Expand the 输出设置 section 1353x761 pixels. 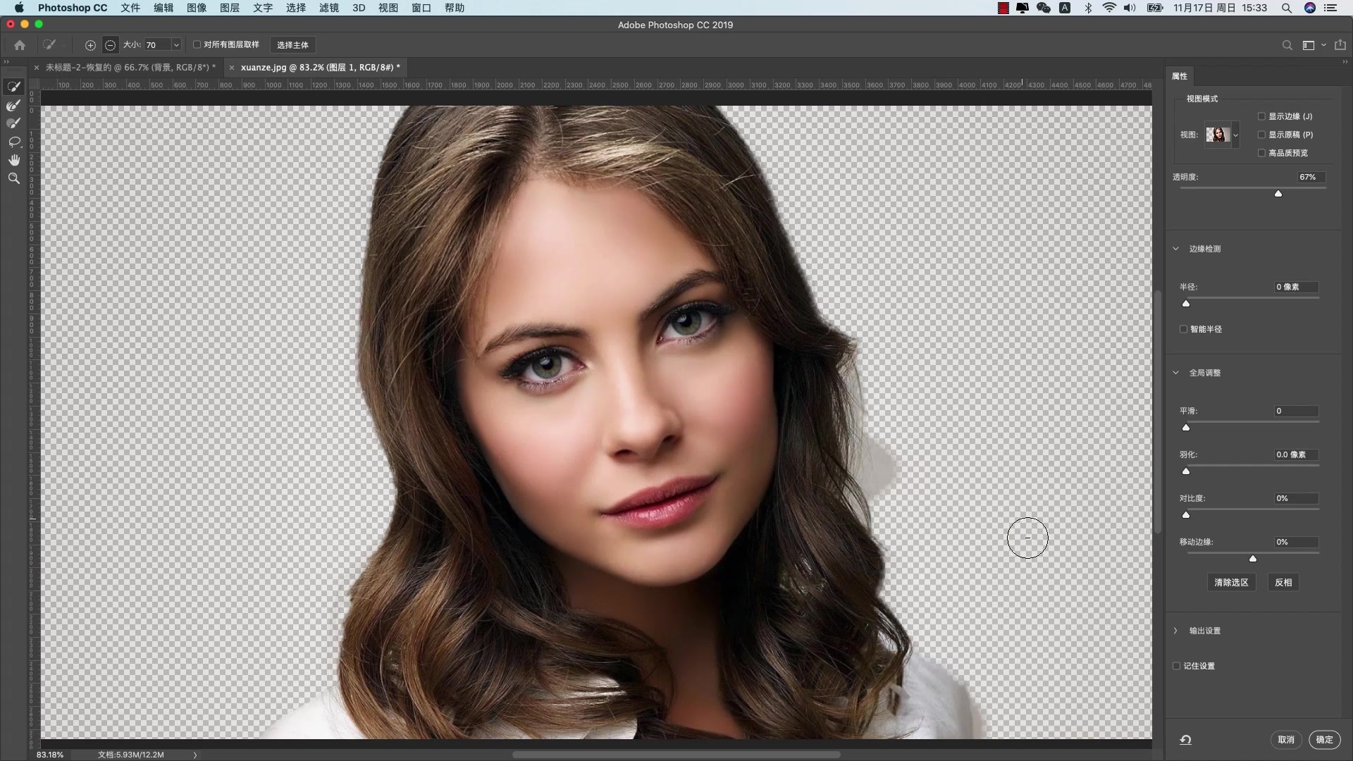tap(1175, 631)
